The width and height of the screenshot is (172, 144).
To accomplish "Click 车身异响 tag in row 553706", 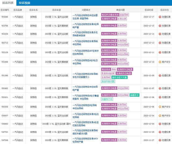I will tap(122, 25).
